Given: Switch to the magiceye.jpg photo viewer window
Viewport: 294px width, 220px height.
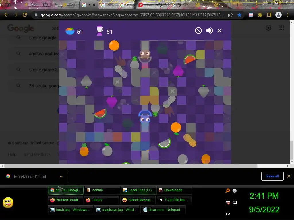Looking at the screenshot, I should point(117,209).
